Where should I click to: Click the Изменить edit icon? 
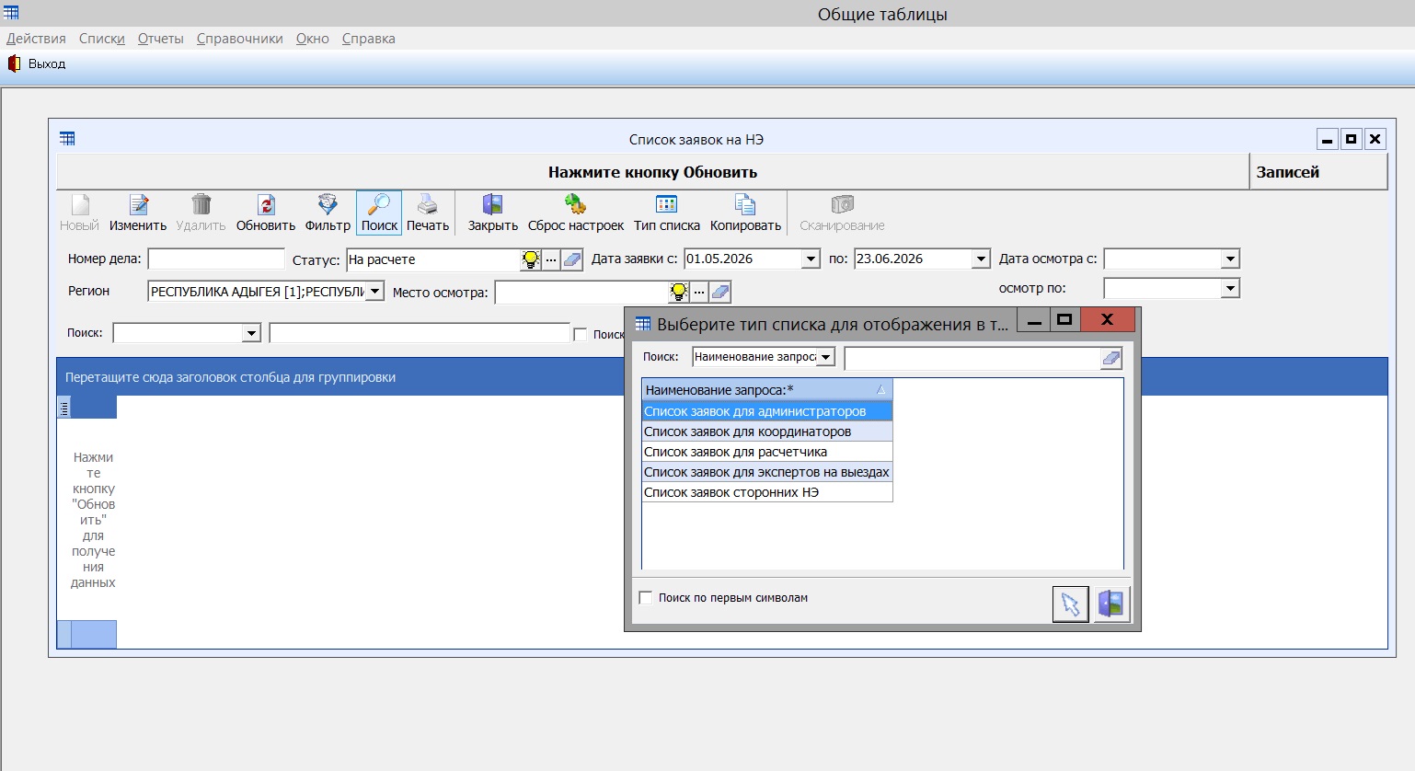pyautogui.click(x=138, y=204)
